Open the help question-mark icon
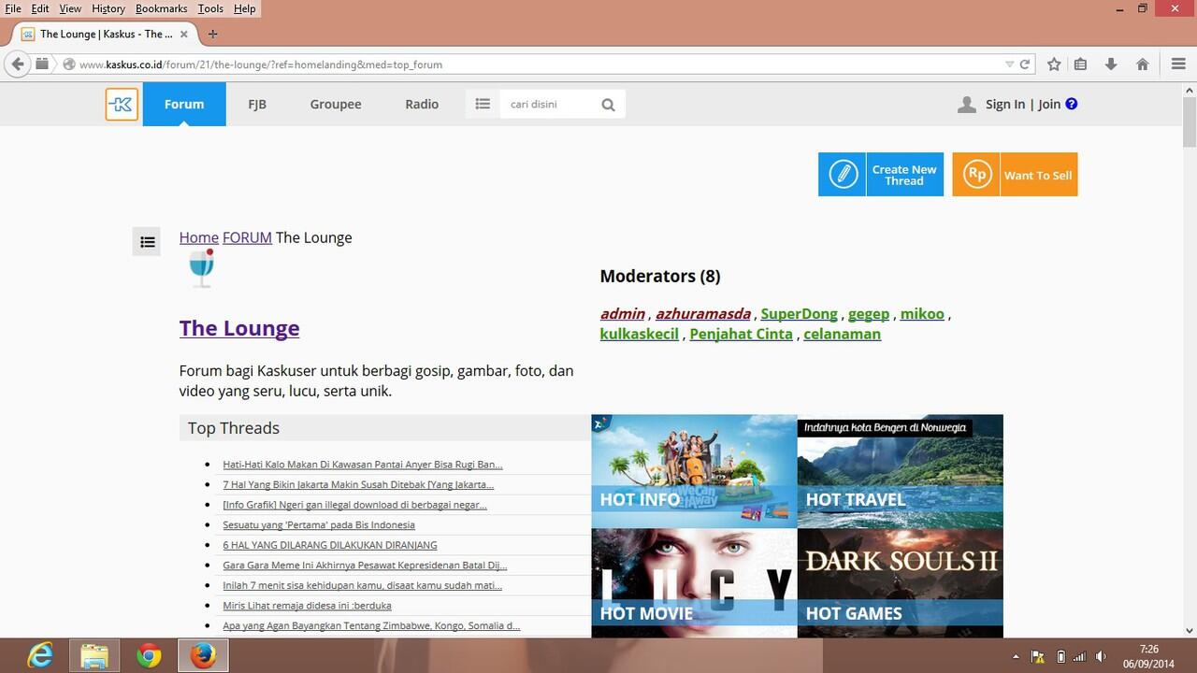 point(1072,104)
